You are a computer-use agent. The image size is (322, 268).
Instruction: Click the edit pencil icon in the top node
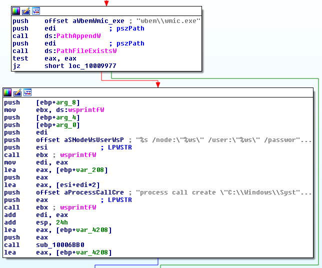26,11
